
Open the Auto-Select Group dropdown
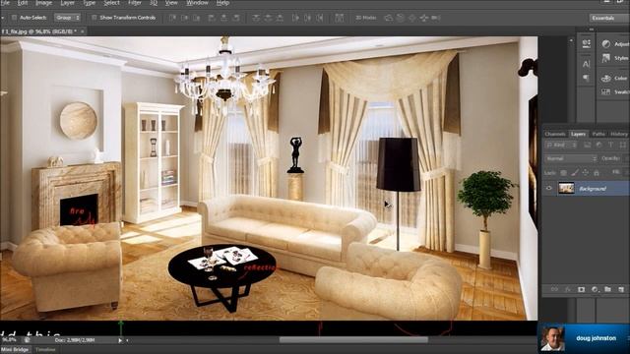(x=68, y=18)
